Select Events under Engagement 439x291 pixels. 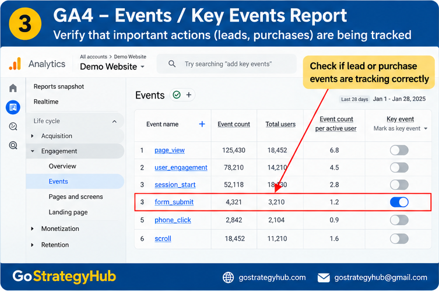click(x=58, y=181)
